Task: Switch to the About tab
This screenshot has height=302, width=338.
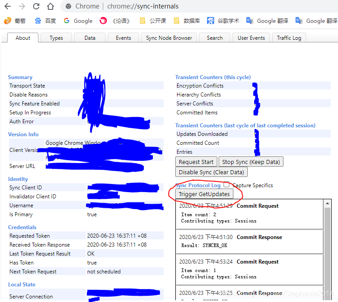Action: pyautogui.click(x=23, y=38)
